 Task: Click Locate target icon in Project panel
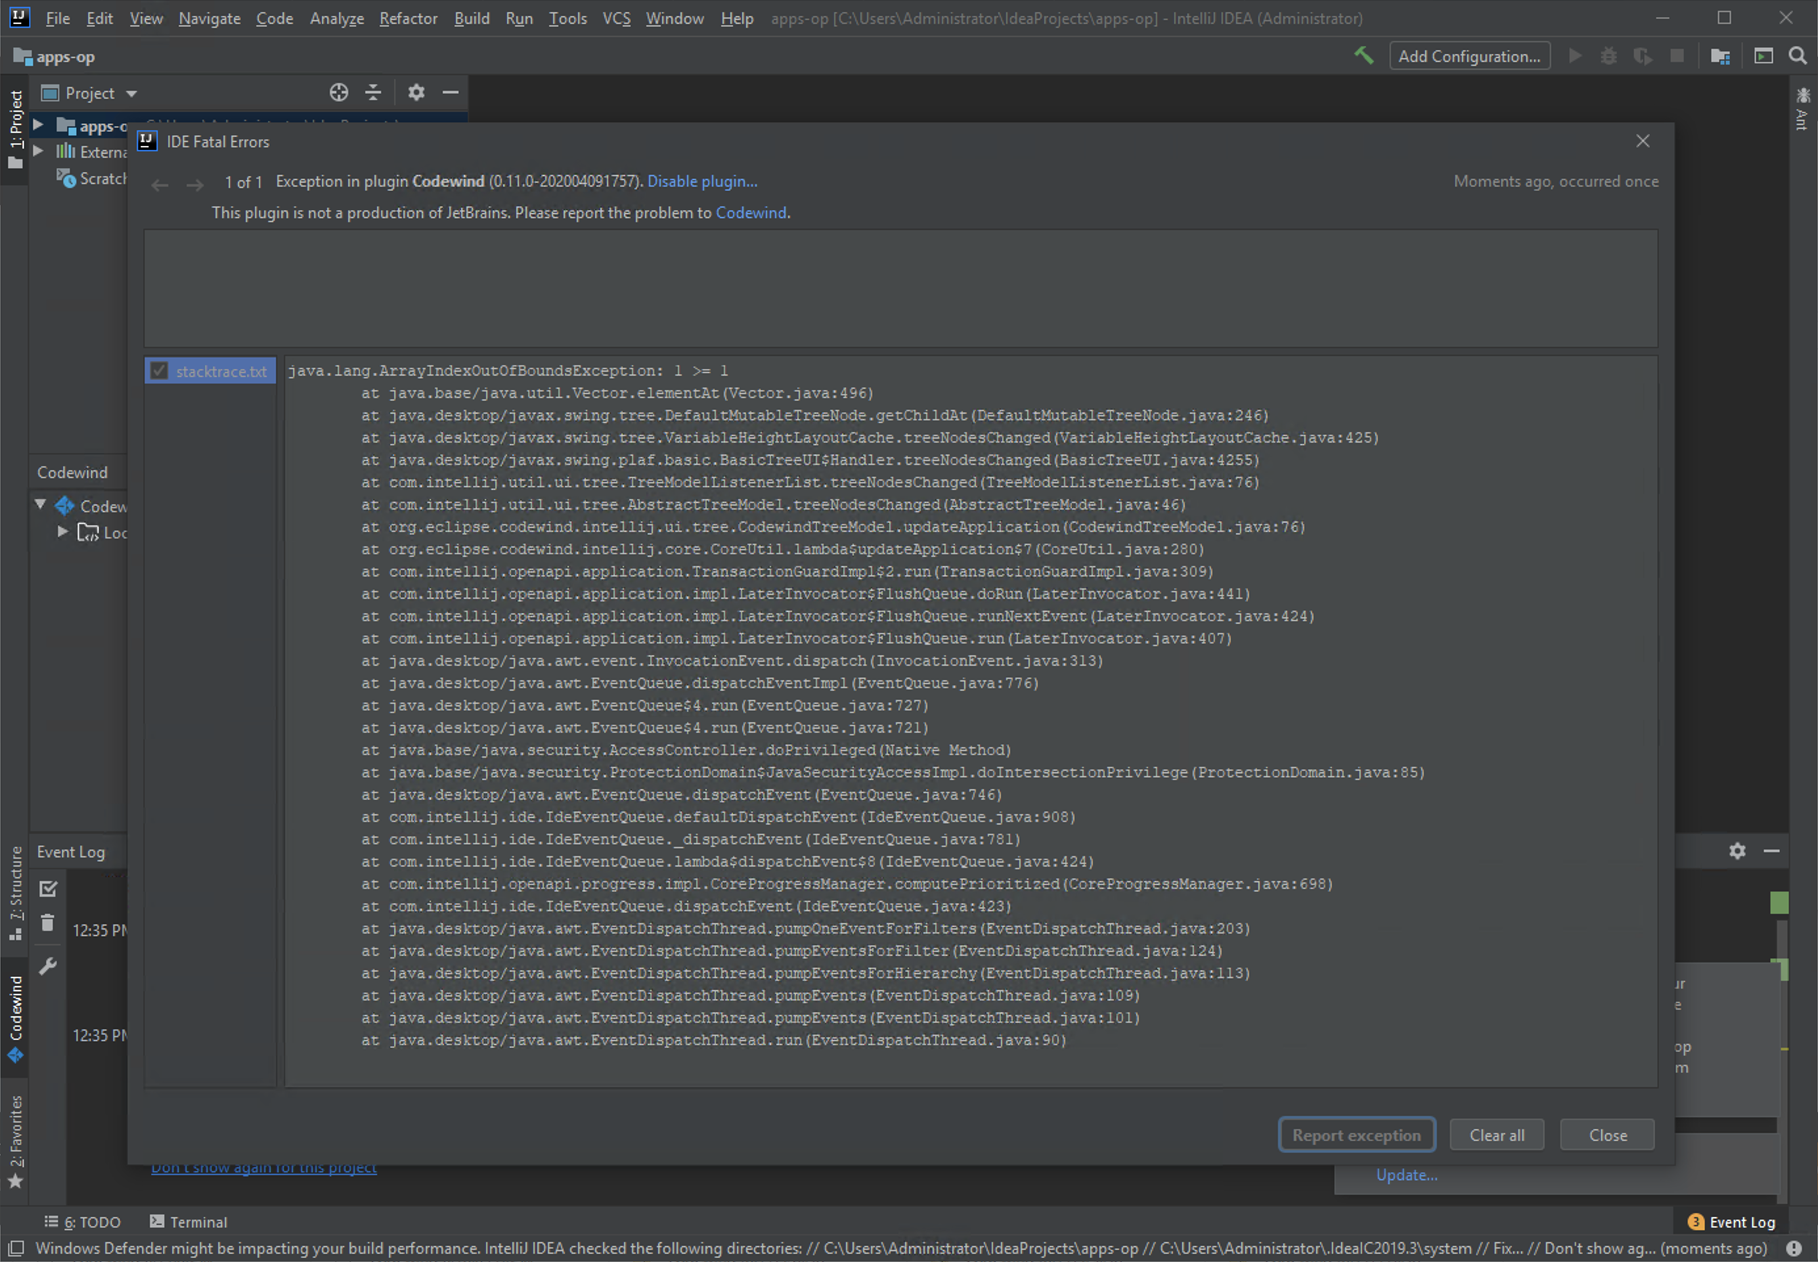tap(338, 93)
